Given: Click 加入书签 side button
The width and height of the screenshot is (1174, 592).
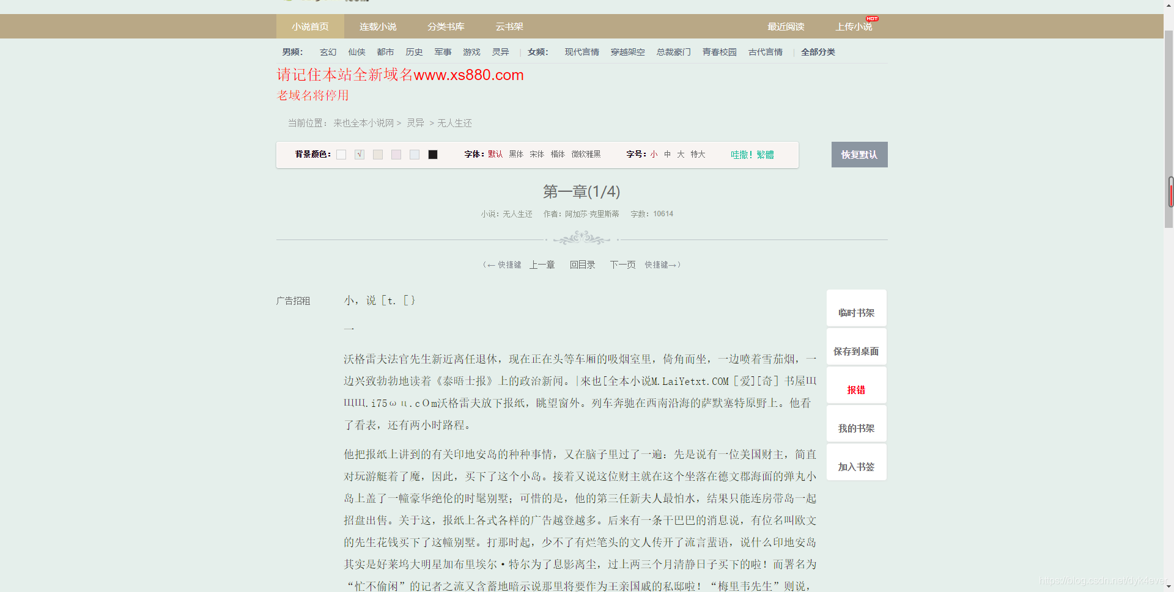Looking at the screenshot, I should tap(856, 462).
